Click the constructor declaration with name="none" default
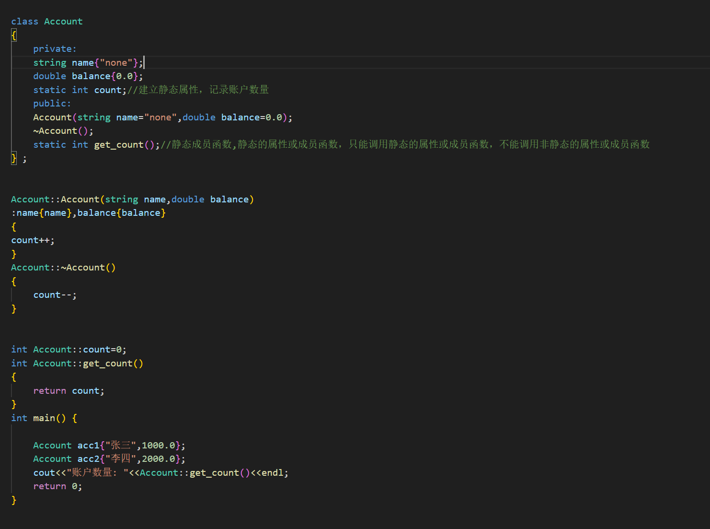Viewport: 710px width, 529px height. click(163, 118)
